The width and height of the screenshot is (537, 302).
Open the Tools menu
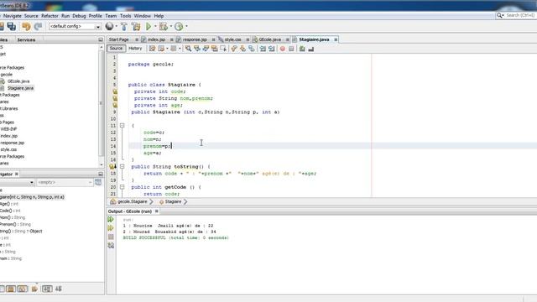[125, 16]
